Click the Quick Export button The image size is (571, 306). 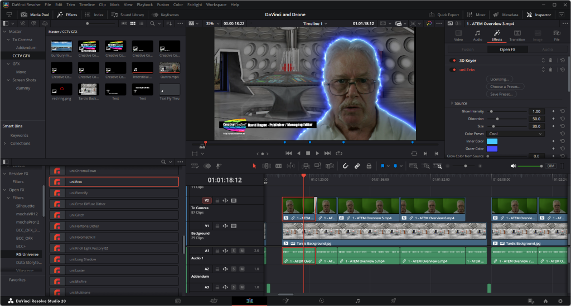point(444,15)
